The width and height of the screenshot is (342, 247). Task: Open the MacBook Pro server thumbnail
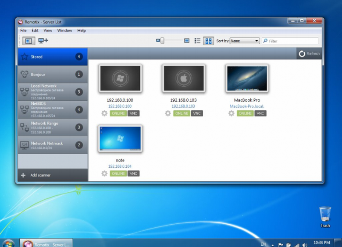(247, 78)
